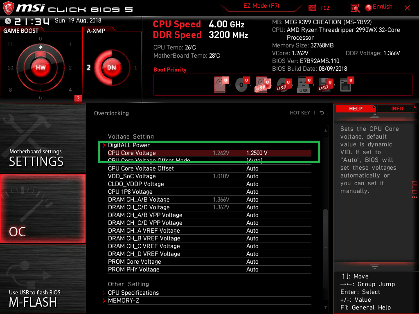Click the back arrow beside HOT KEY
This screenshot has height=314, width=419.
tap(322, 113)
